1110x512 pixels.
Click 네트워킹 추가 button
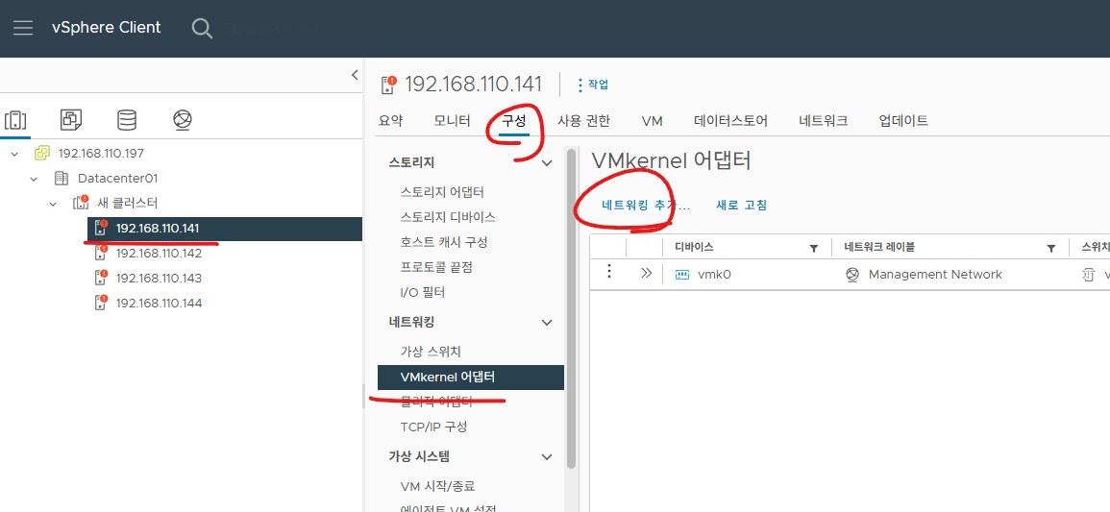pyautogui.click(x=646, y=206)
